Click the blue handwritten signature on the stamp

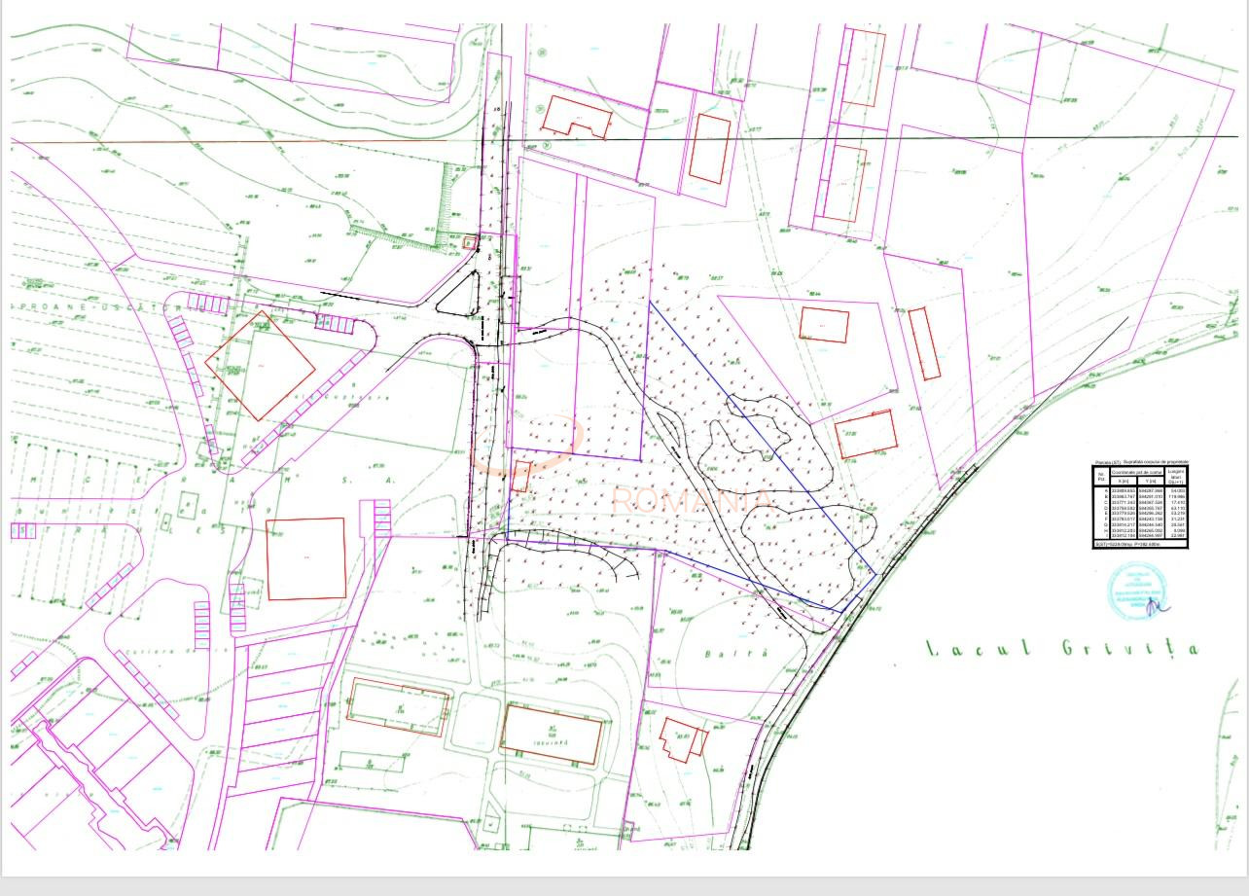point(1158,605)
